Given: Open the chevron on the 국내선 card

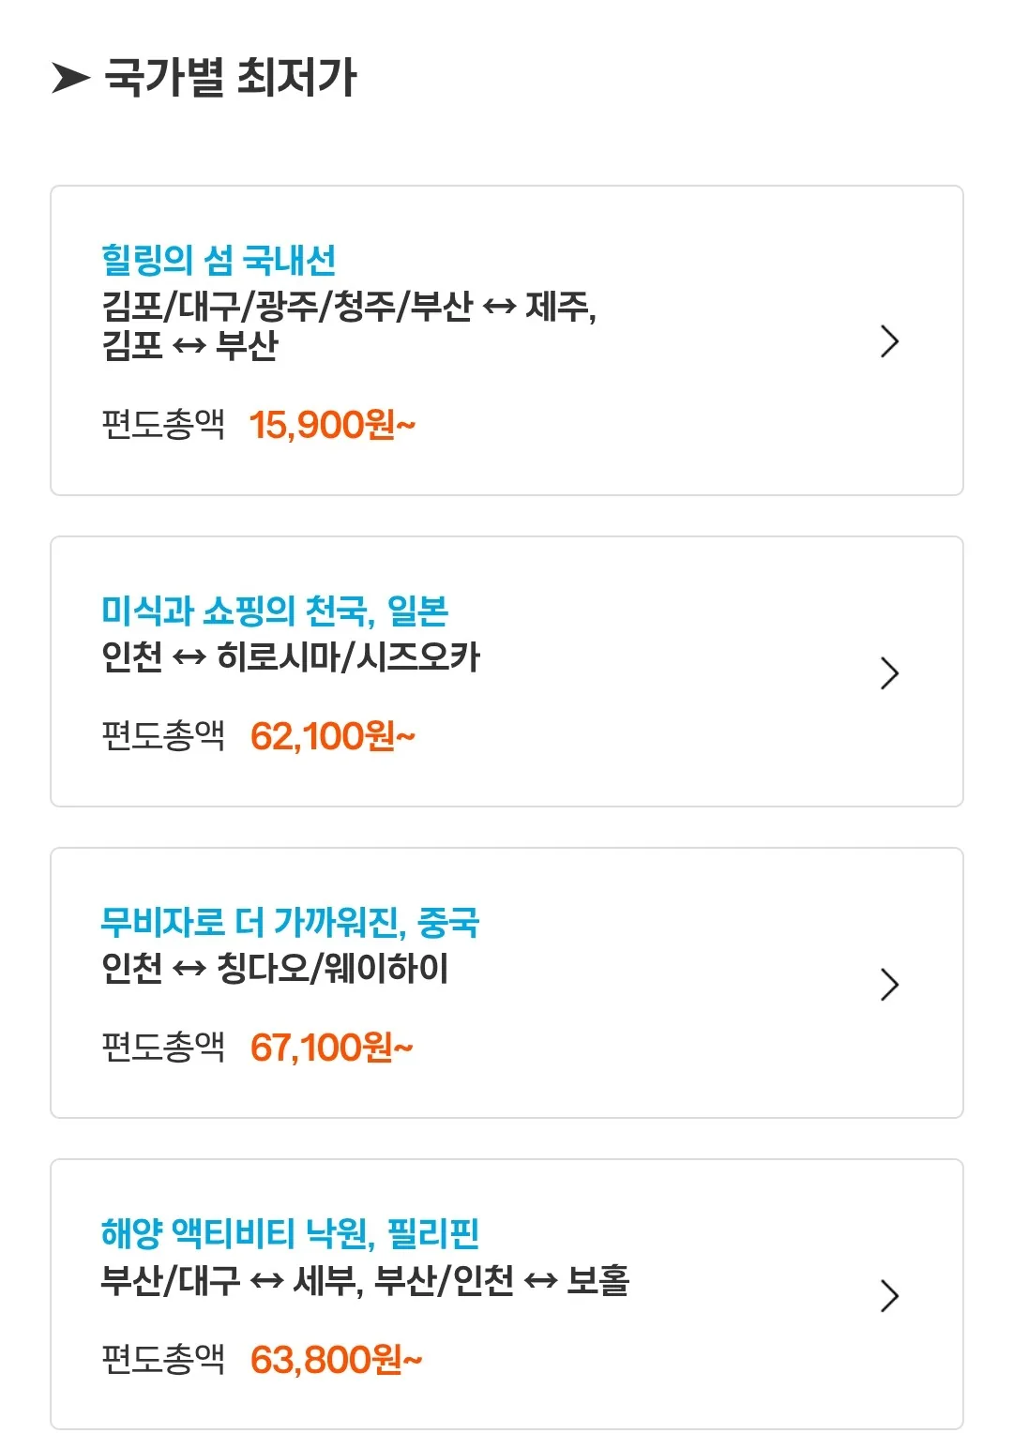Looking at the screenshot, I should (x=889, y=341).
